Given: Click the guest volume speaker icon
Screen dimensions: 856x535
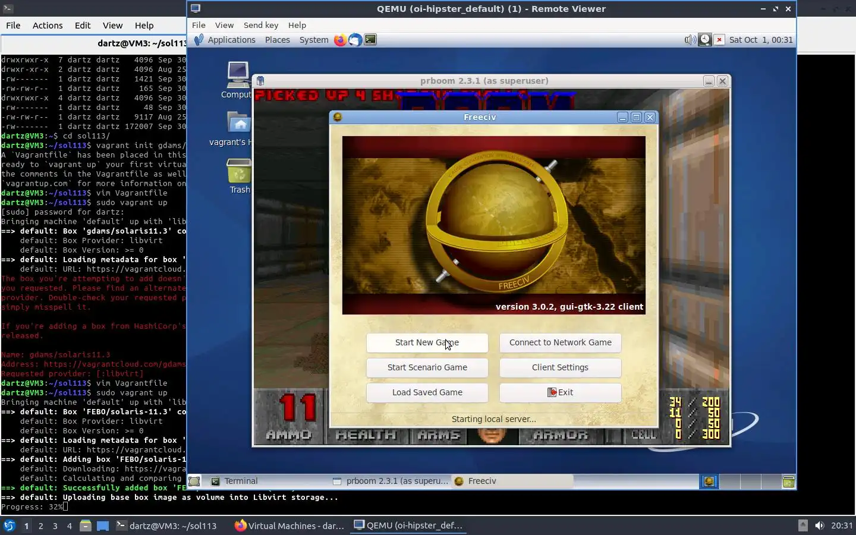Looking at the screenshot, I should click(690, 40).
